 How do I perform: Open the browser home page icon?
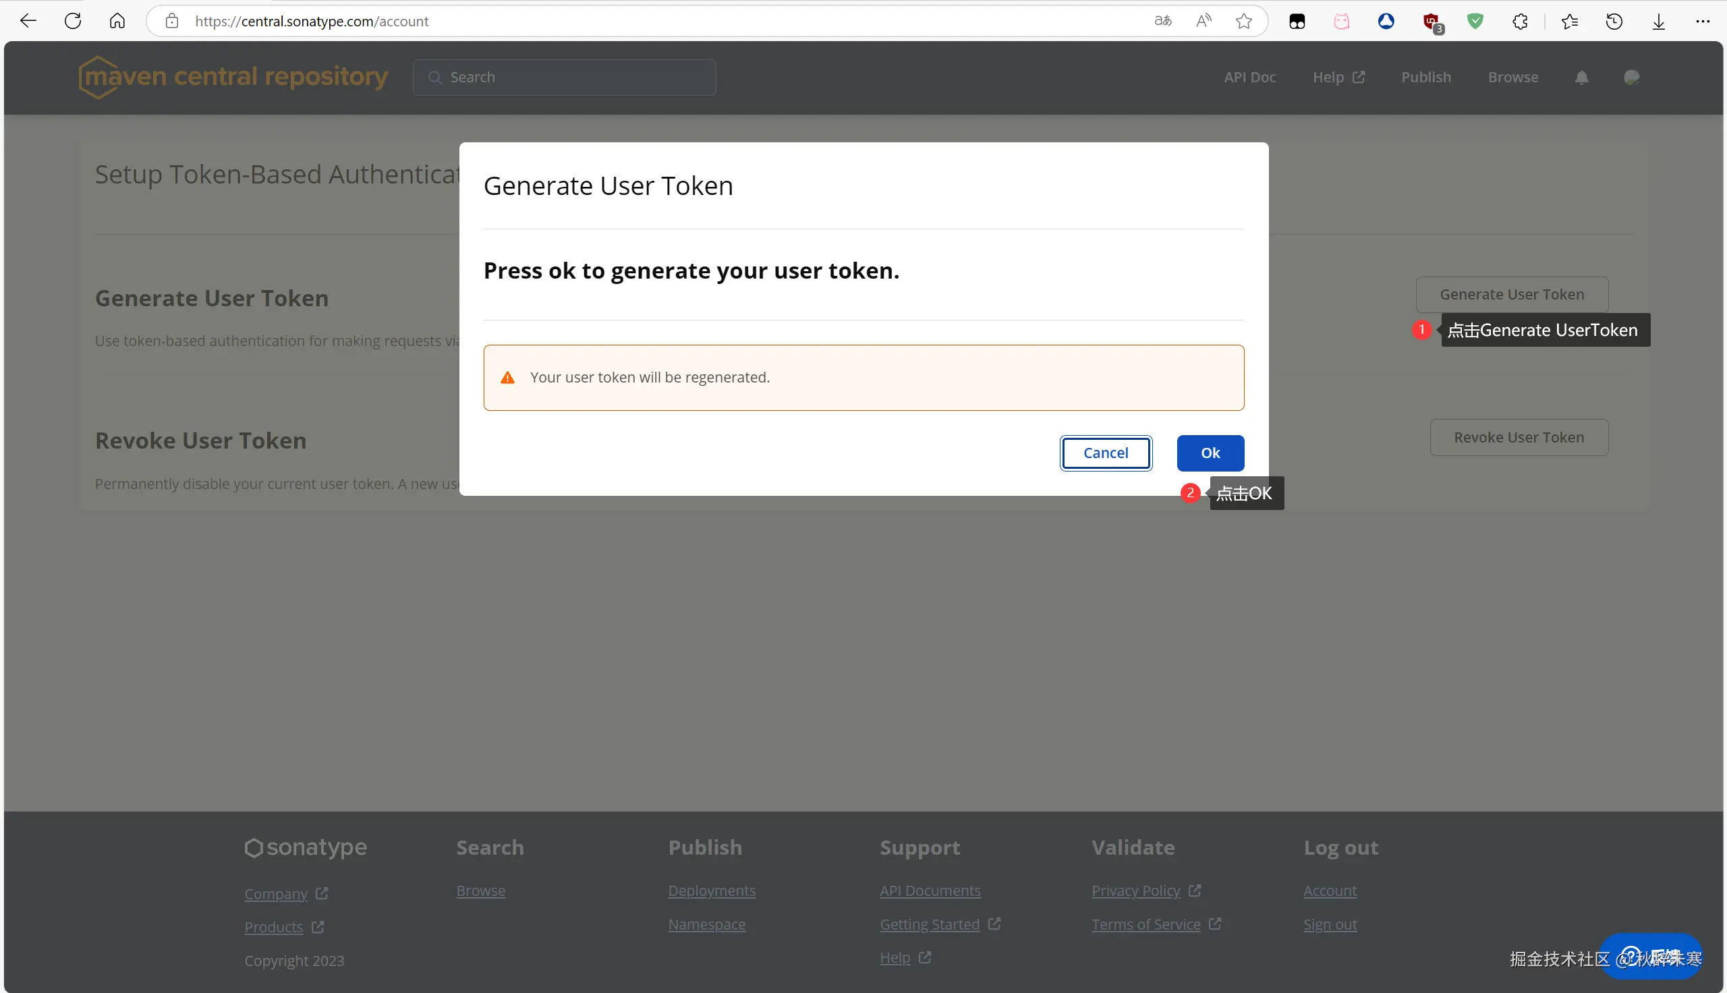117,21
